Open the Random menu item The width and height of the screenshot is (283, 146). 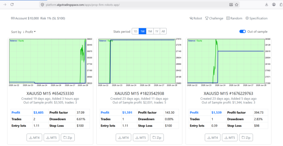(234, 18)
